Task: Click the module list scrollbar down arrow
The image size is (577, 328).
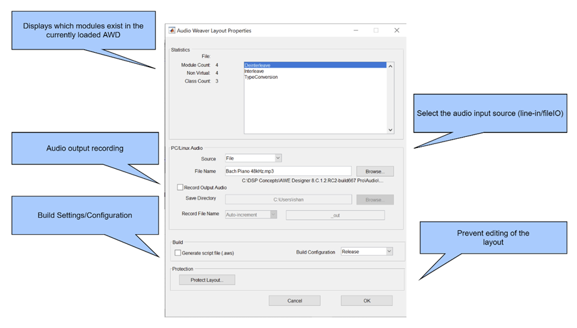Action: pos(391,130)
